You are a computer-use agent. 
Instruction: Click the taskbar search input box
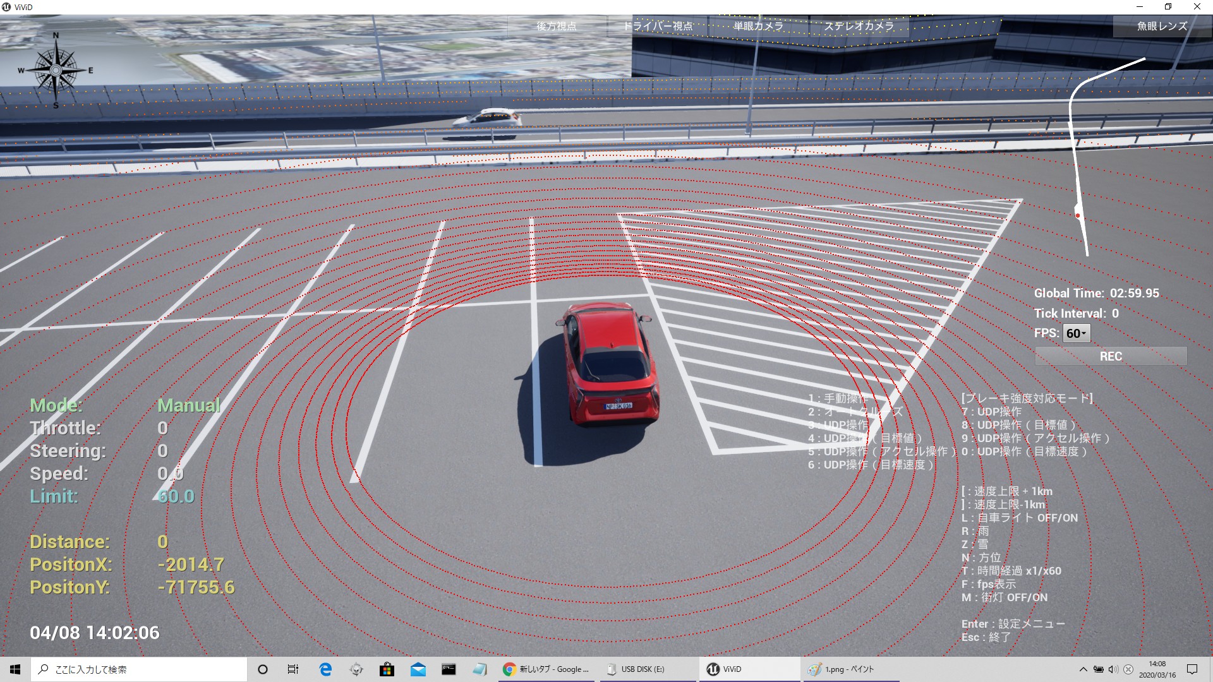coord(139,669)
